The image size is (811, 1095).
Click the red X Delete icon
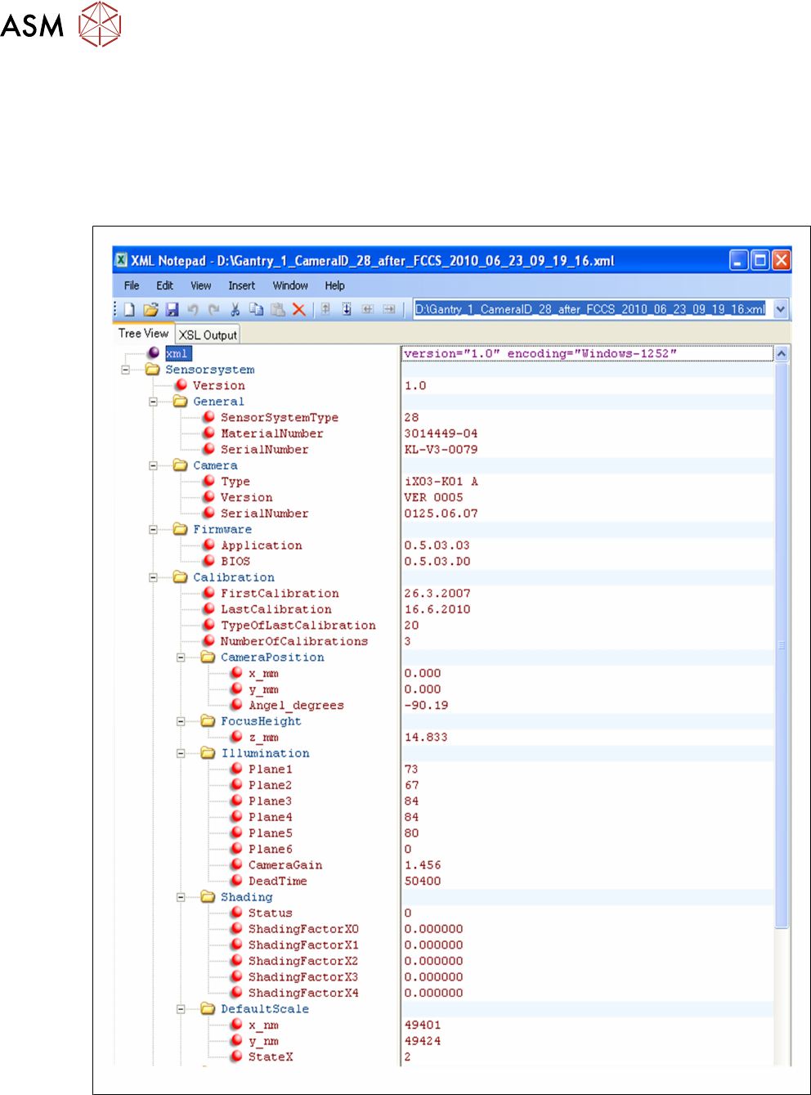pos(299,309)
